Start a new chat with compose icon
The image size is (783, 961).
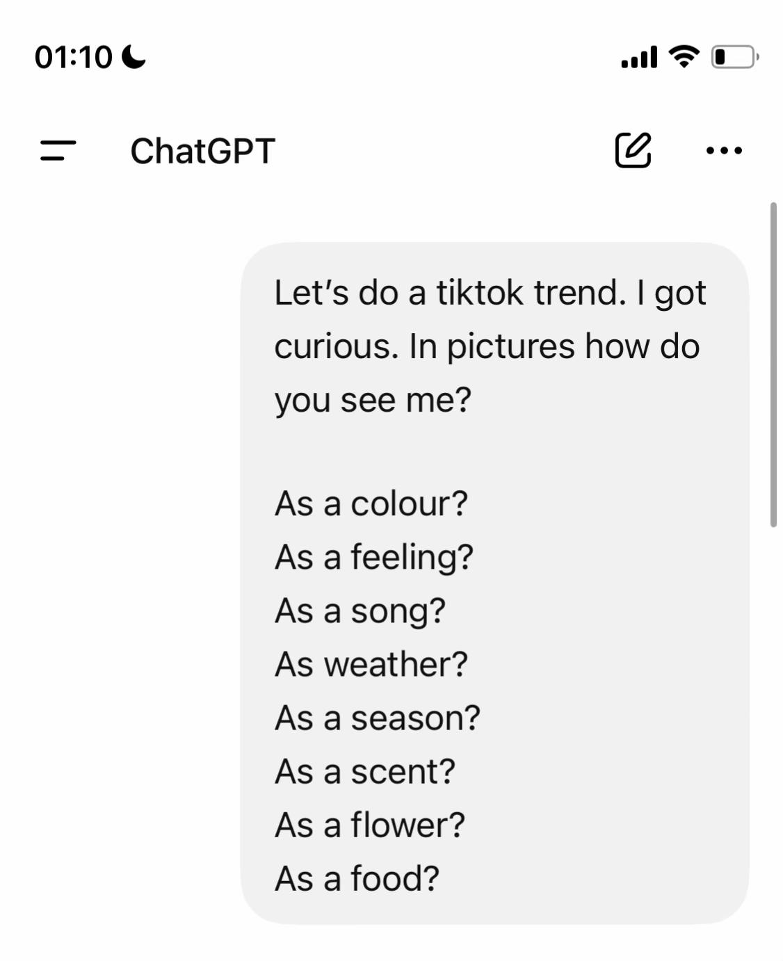click(633, 150)
